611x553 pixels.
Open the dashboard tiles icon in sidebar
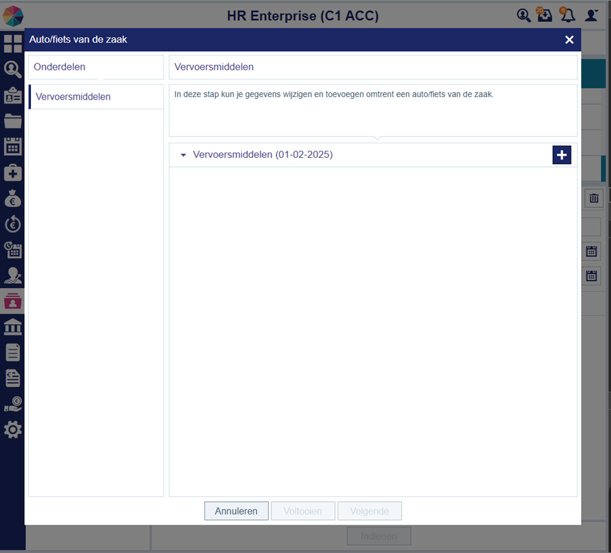click(12, 43)
